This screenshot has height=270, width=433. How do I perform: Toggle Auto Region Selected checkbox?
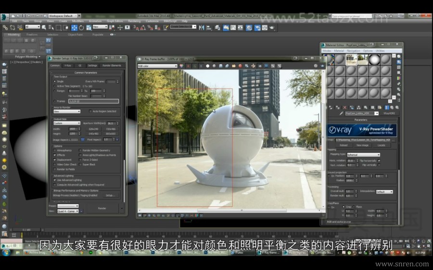point(90,111)
